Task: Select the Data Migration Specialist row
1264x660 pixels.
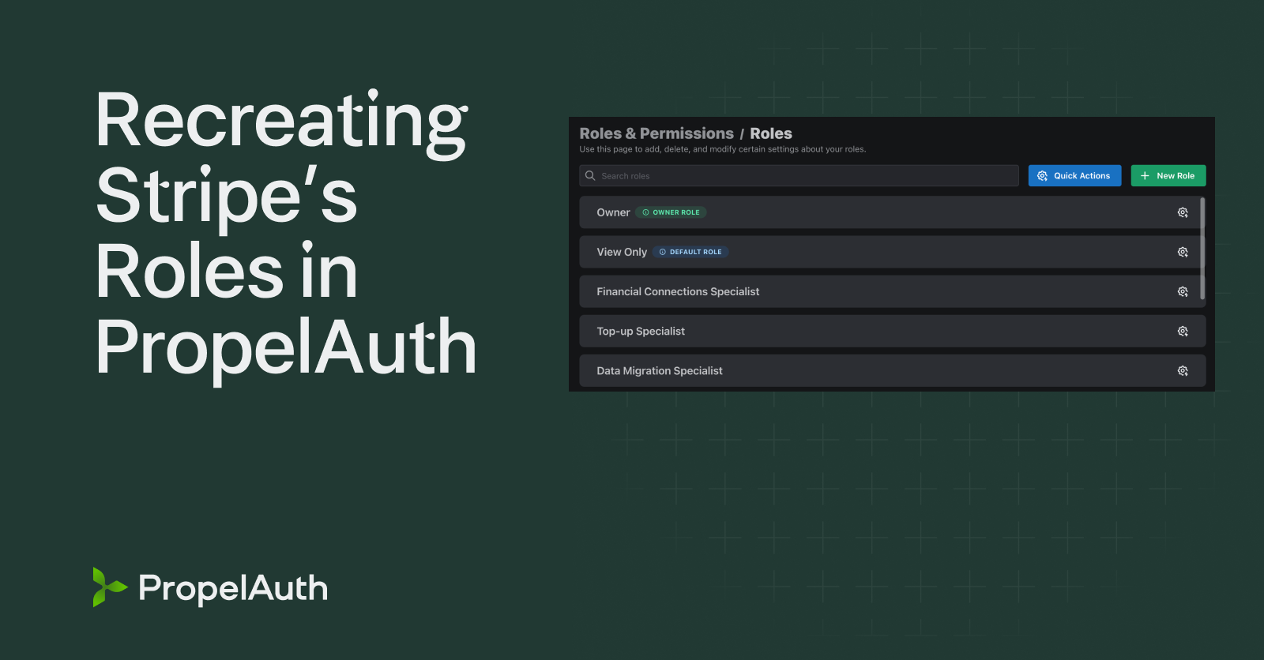Action: pos(893,370)
